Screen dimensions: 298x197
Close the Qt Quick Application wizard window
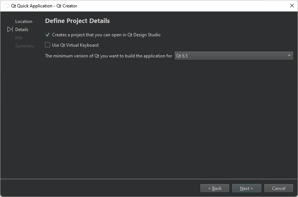292,6
